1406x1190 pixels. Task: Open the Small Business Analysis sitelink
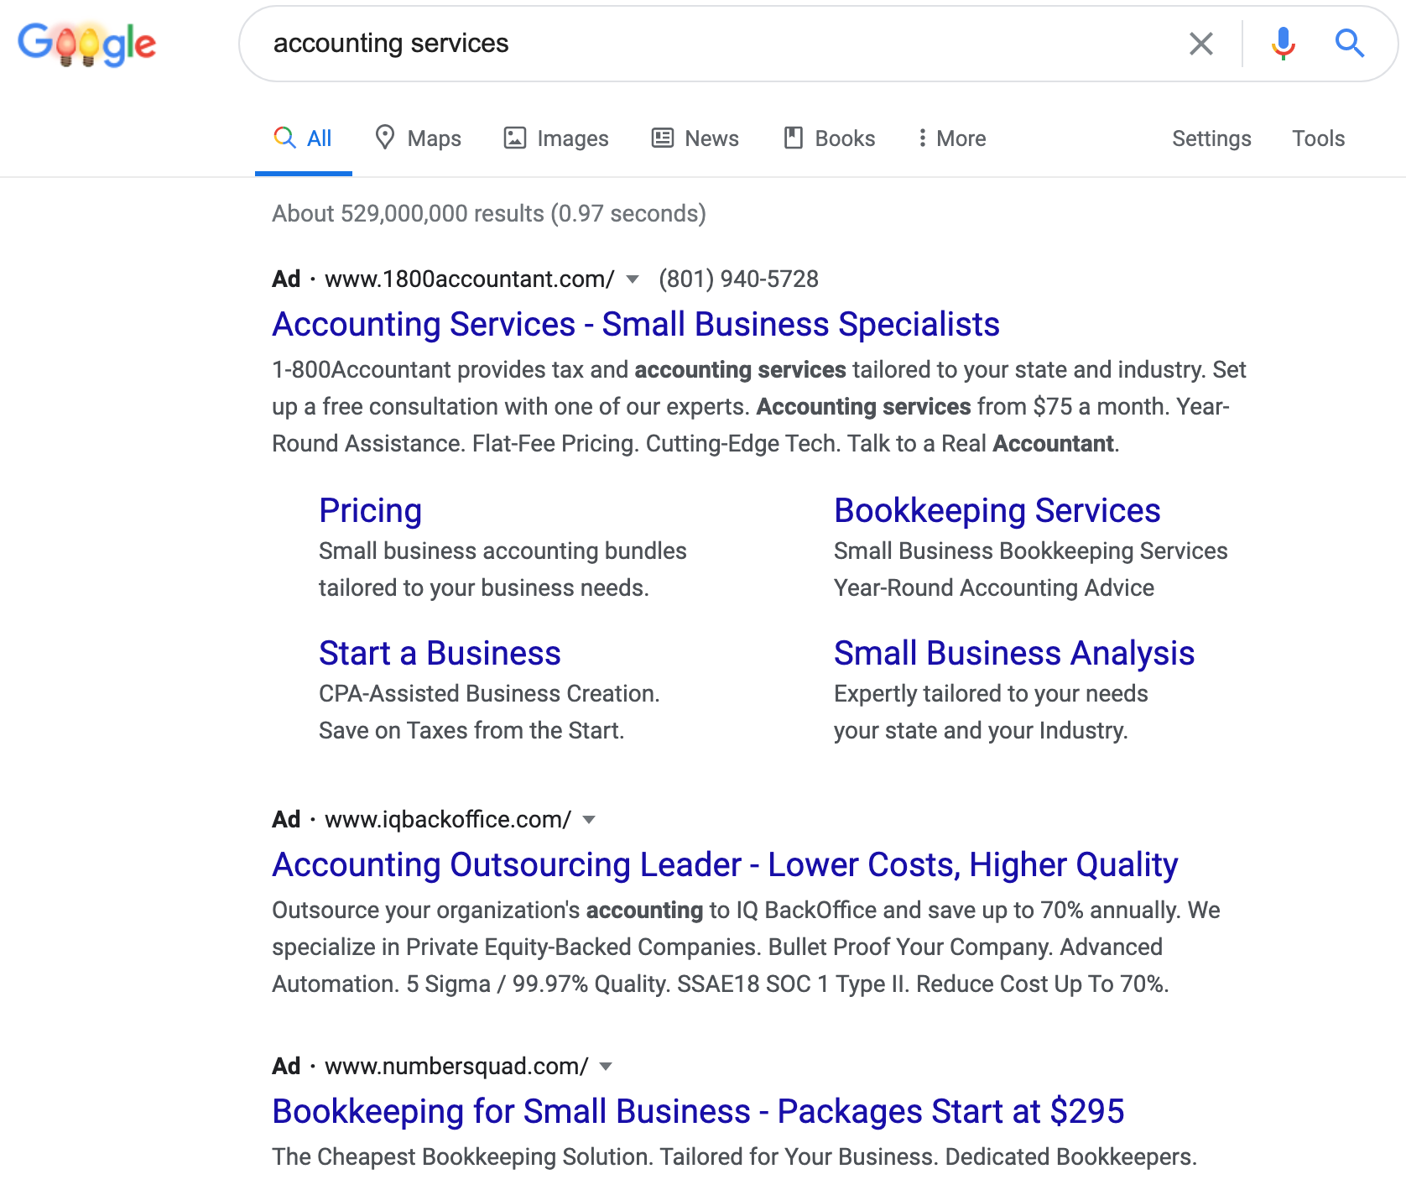pyautogui.click(x=1013, y=653)
